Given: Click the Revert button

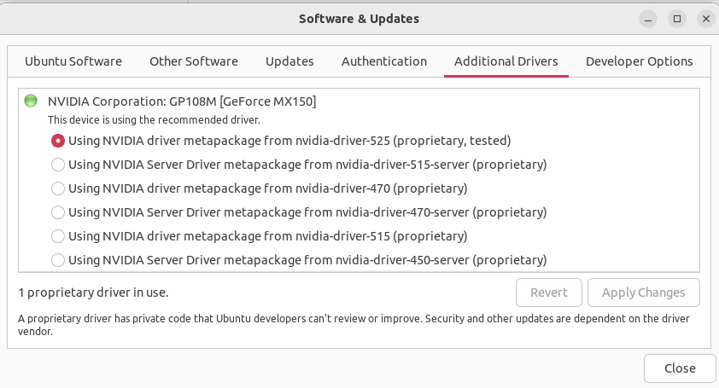Looking at the screenshot, I should 548,292.
